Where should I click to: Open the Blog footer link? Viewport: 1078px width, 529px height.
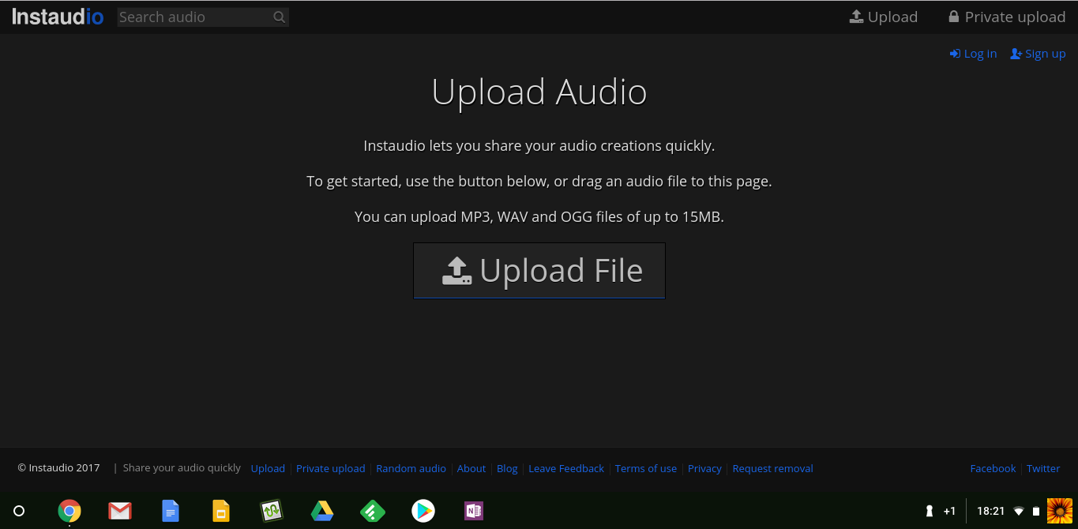(x=507, y=468)
